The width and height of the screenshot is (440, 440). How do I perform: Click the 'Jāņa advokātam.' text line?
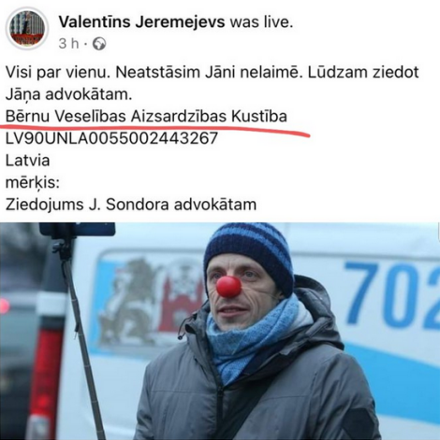(69, 94)
